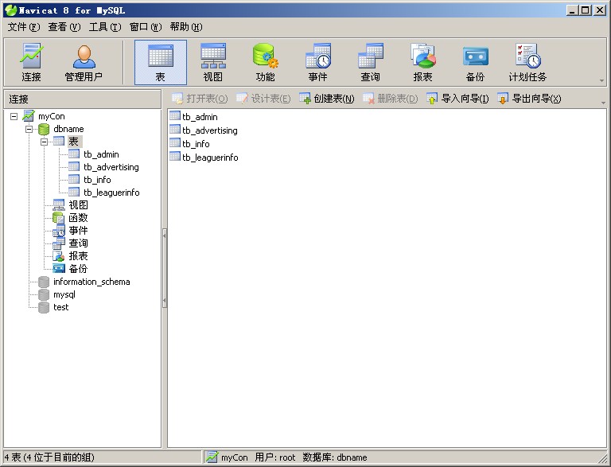Select information_schema database
The image size is (611, 467).
[x=91, y=282]
